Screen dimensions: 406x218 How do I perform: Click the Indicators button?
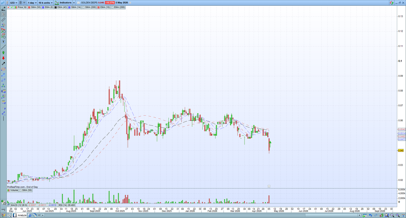pyautogui.click(x=63, y=3)
